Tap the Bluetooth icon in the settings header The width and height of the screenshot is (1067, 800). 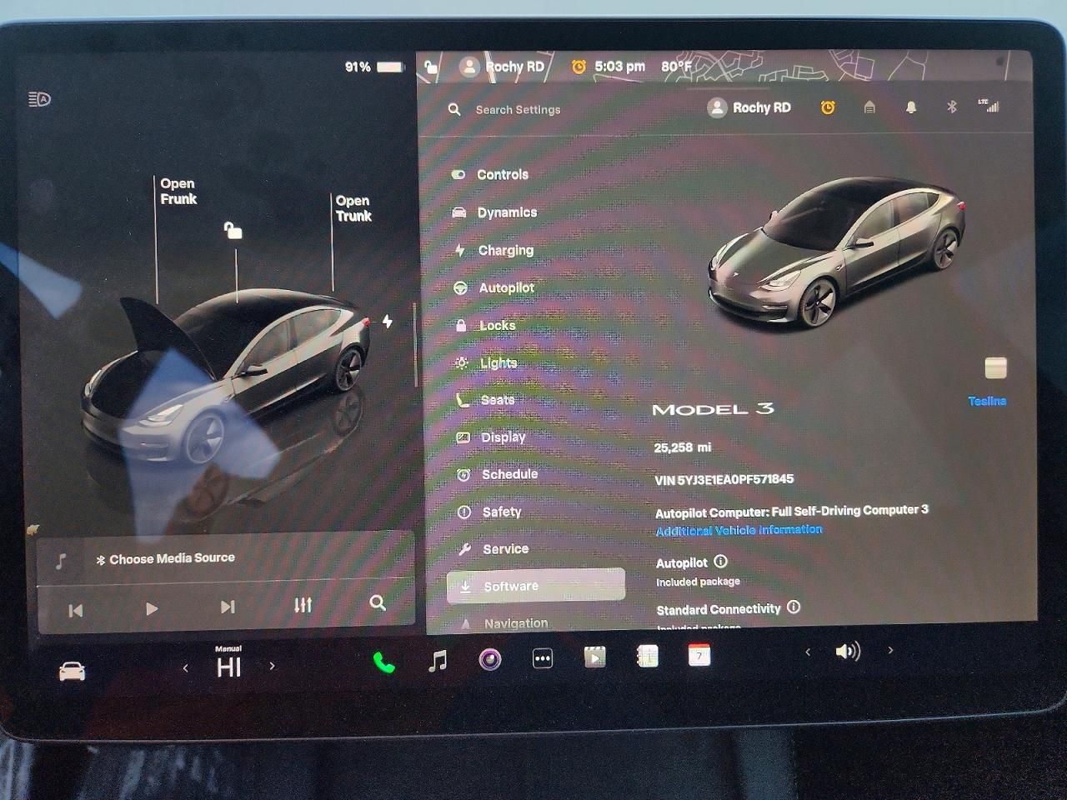tap(949, 107)
